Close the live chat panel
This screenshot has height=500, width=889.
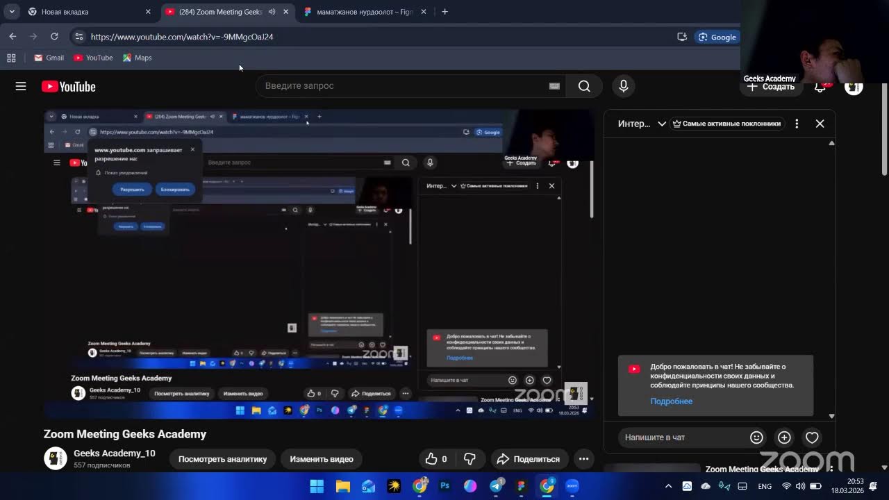(820, 124)
